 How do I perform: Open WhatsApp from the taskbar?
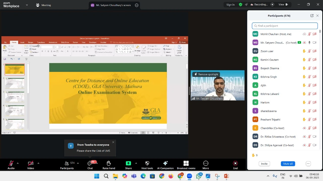199,176
